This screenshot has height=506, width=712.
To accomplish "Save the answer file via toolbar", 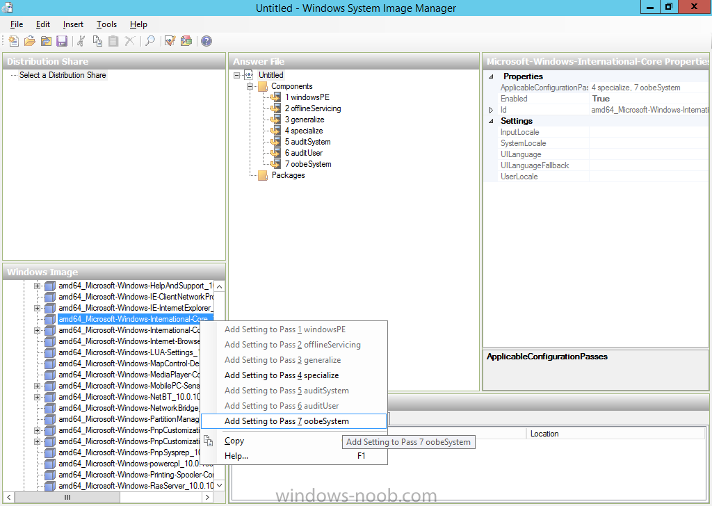I will pyautogui.click(x=62, y=41).
